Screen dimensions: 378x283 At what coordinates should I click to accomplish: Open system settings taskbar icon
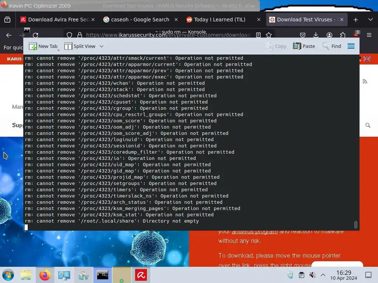point(64,275)
